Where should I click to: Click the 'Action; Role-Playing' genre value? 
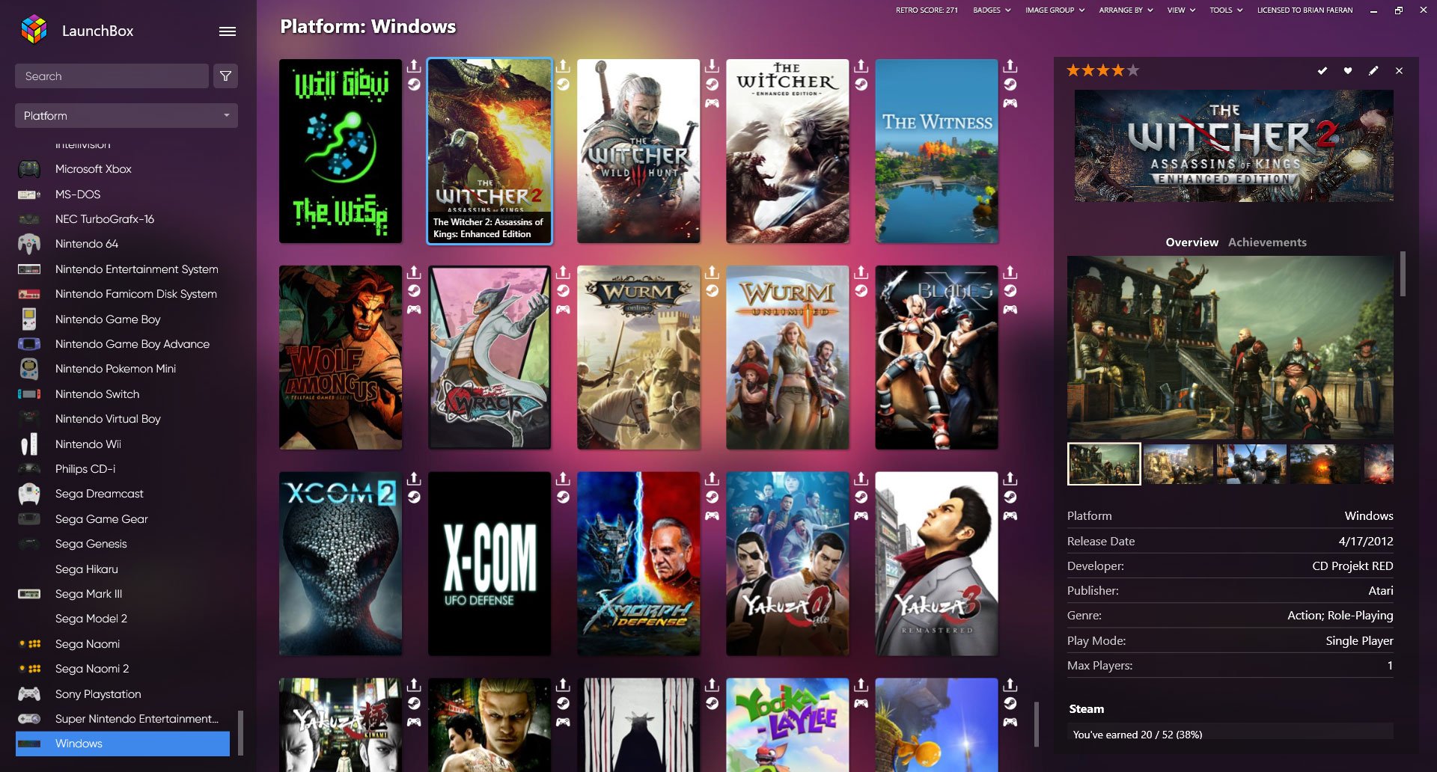pyautogui.click(x=1340, y=616)
